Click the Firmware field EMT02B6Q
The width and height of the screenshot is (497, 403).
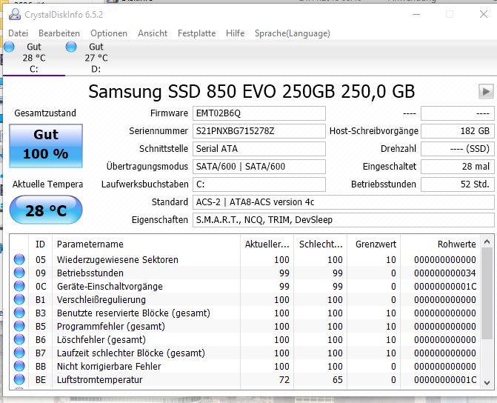tap(259, 113)
